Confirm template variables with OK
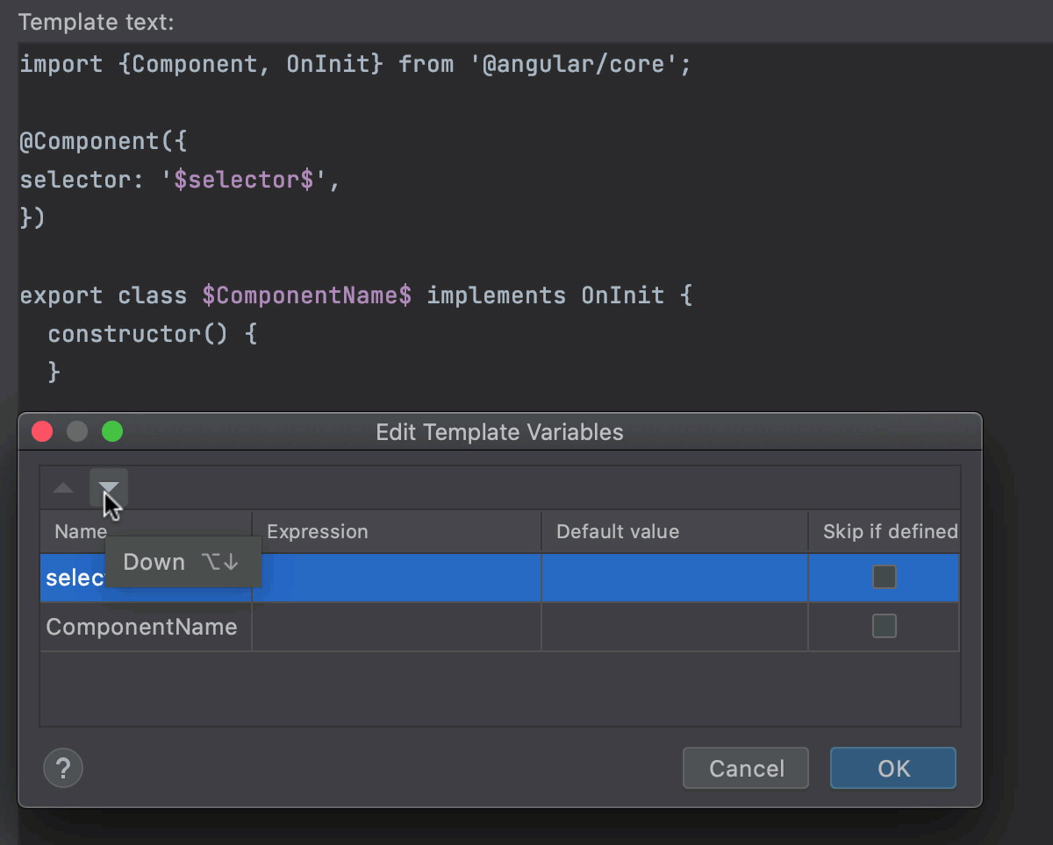The height and width of the screenshot is (845, 1053). (892, 768)
